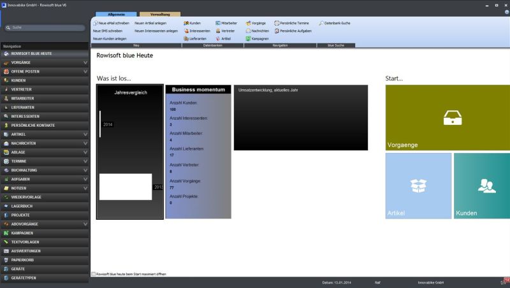Image resolution: width=510 pixels, height=288 pixels.
Task: Click the Umsatzentwicklung aktuelles Jahr chart
Action: 301,118
